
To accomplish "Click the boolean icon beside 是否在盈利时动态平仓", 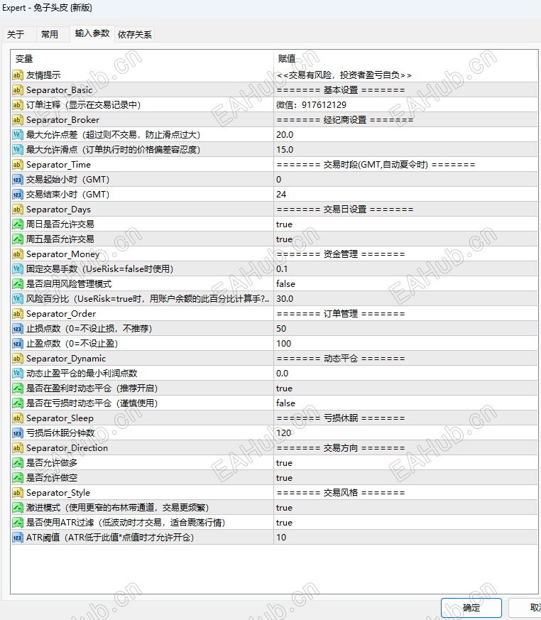I will [17, 388].
